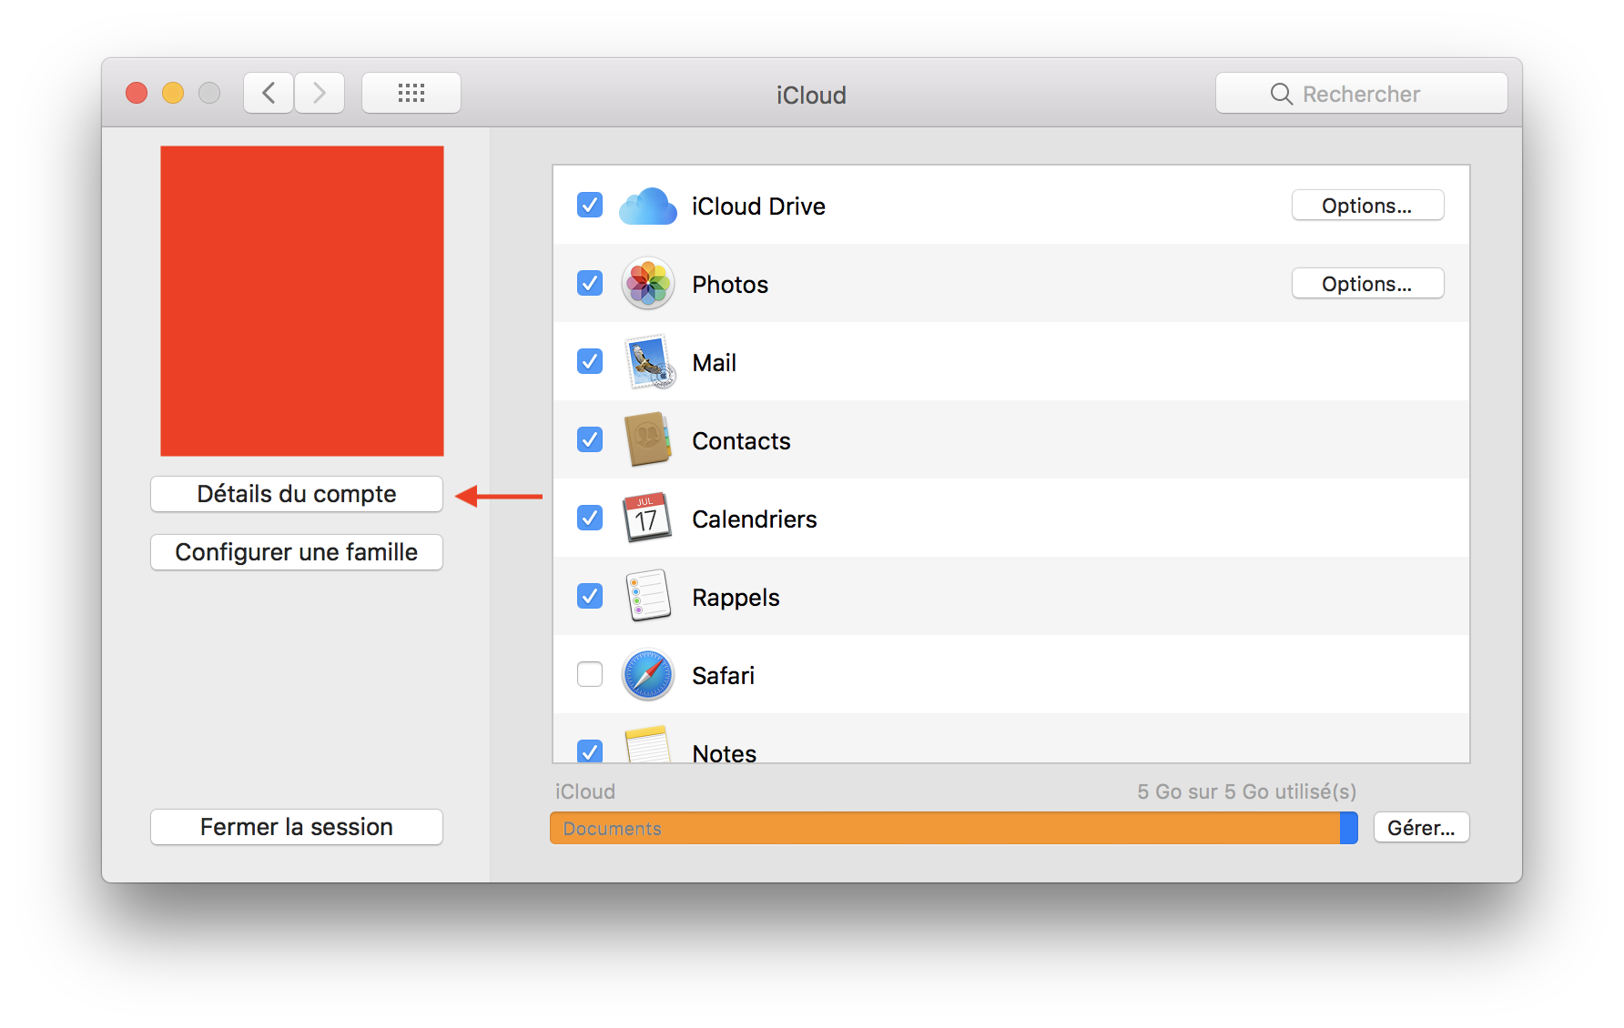Click the Photos pinwheel icon
1624x1028 pixels.
648,284
